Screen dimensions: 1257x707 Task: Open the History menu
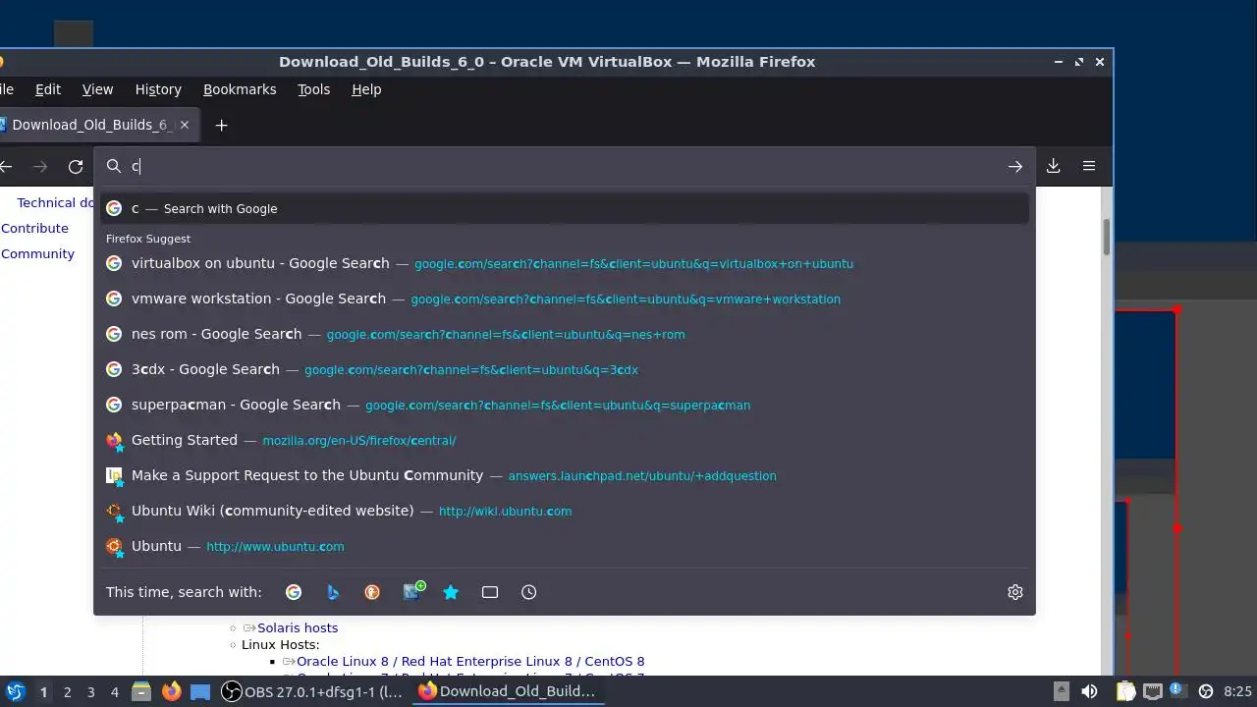pyautogui.click(x=158, y=89)
